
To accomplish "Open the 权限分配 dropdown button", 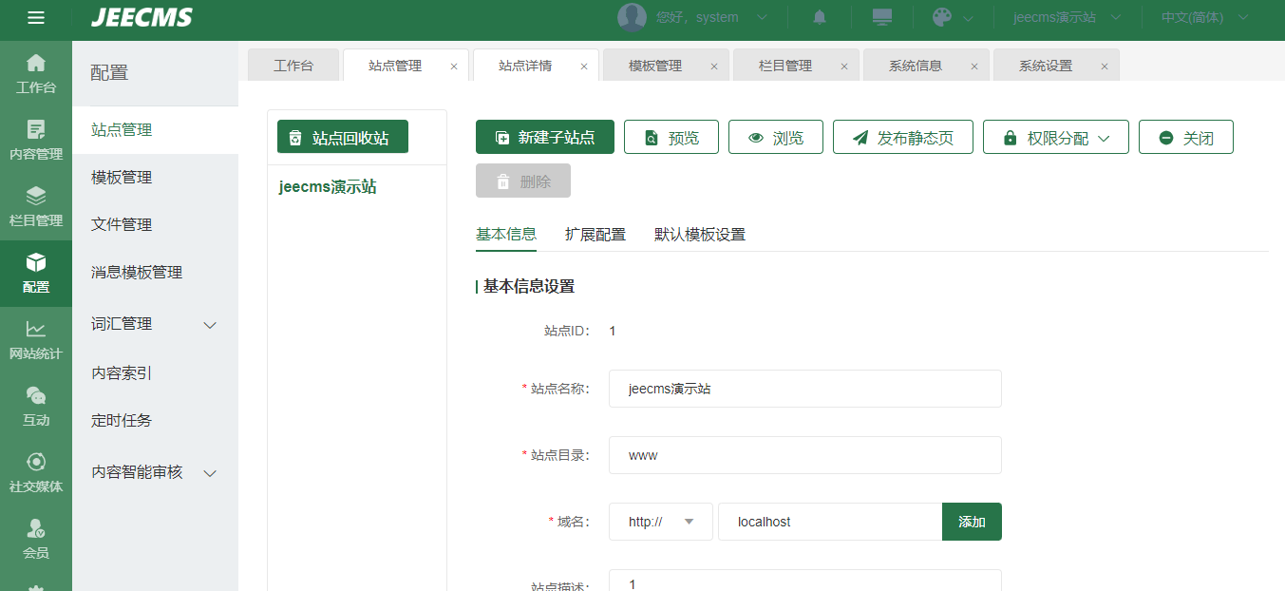I will coord(1055,138).
